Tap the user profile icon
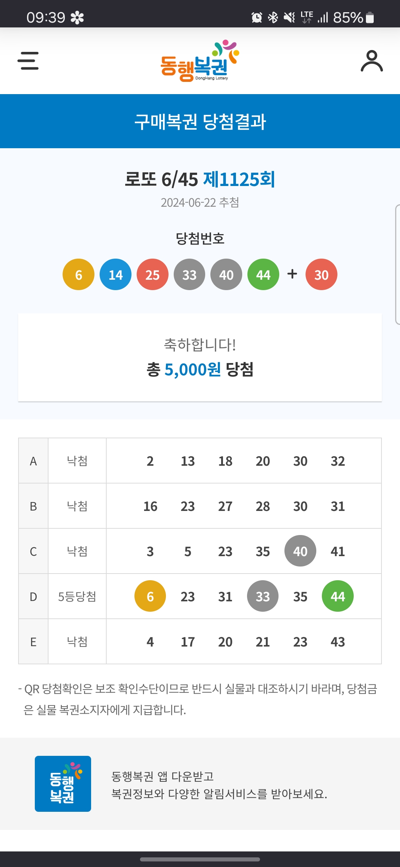Screen dimensions: 400x867 point(371,61)
